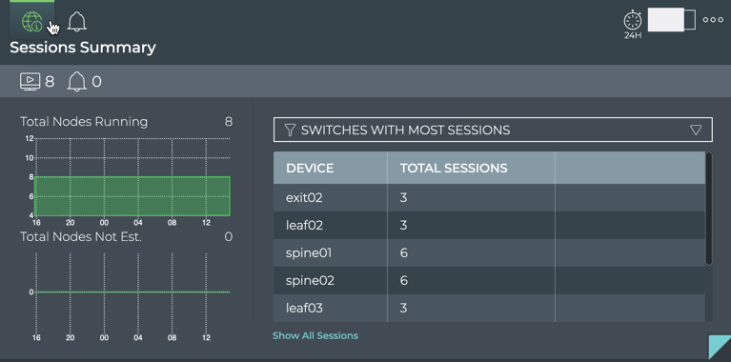731x362 pixels.
Task: Open the globe info summary tab
Action: click(x=32, y=21)
